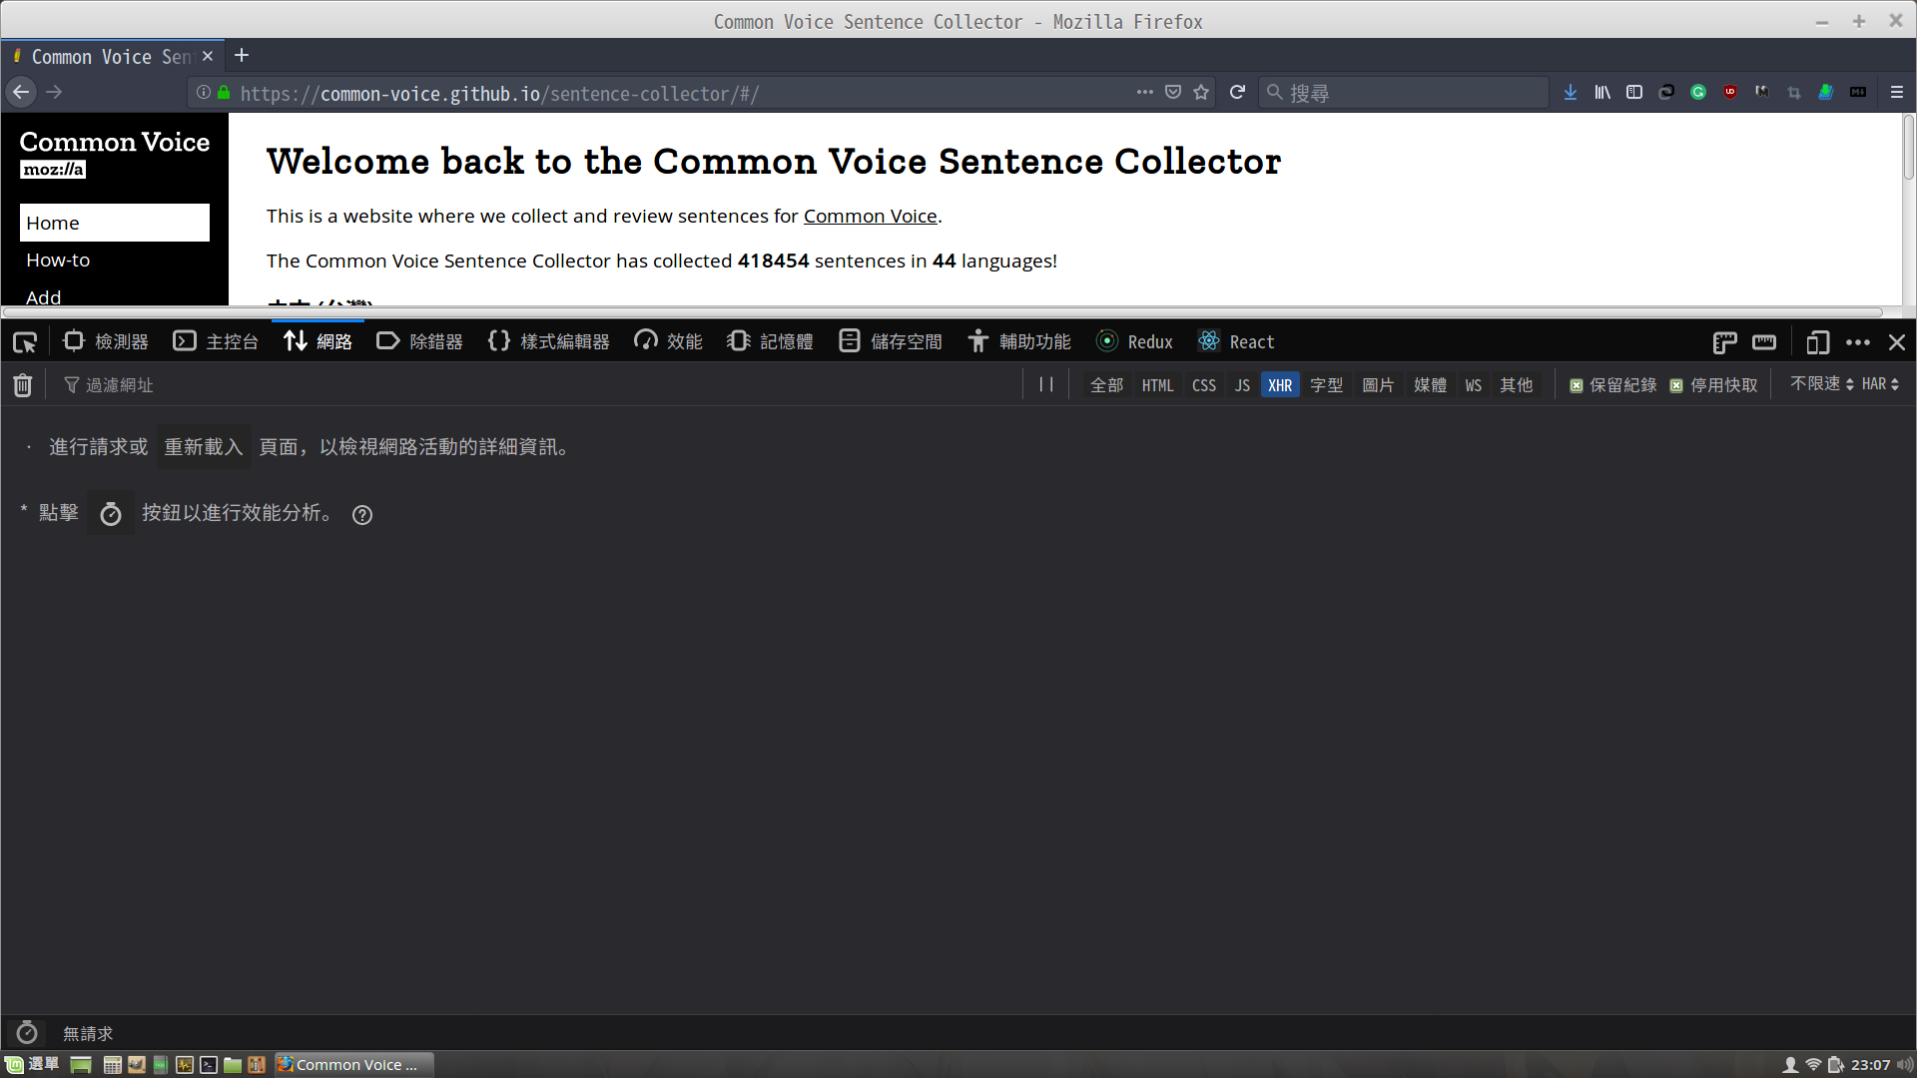Bookmark this page with star icon
This screenshot has width=1917, height=1078.
pyautogui.click(x=1201, y=93)
